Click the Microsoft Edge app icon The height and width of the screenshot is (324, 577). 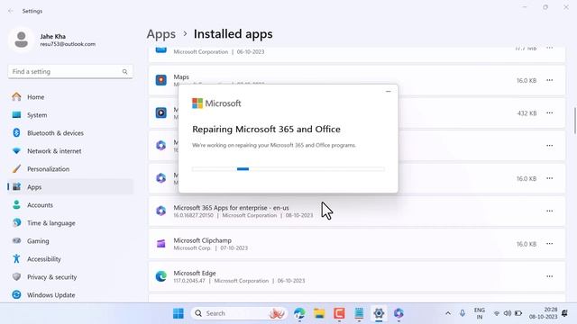(160, 276)
